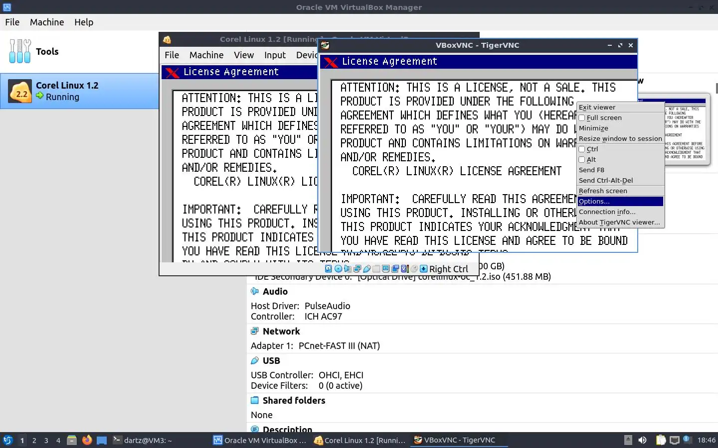Open File menu in Corel Linux VM window

(172, 55)
